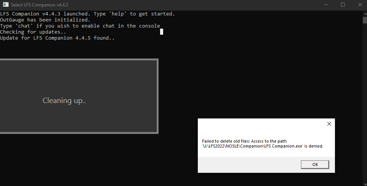Maximize the LFS Companion console window

pyautogui.click(x=343, y=5)
